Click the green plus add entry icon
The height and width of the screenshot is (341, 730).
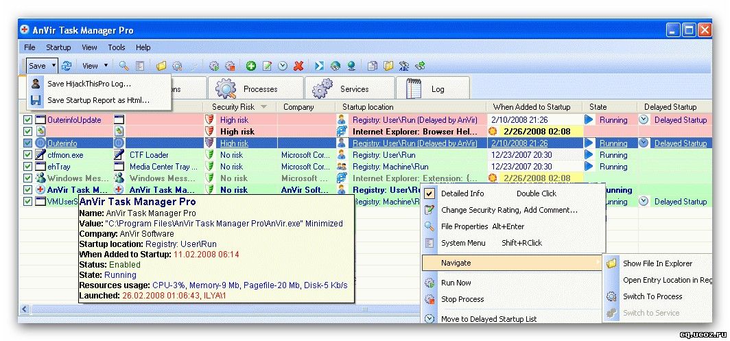click(251, 66)
